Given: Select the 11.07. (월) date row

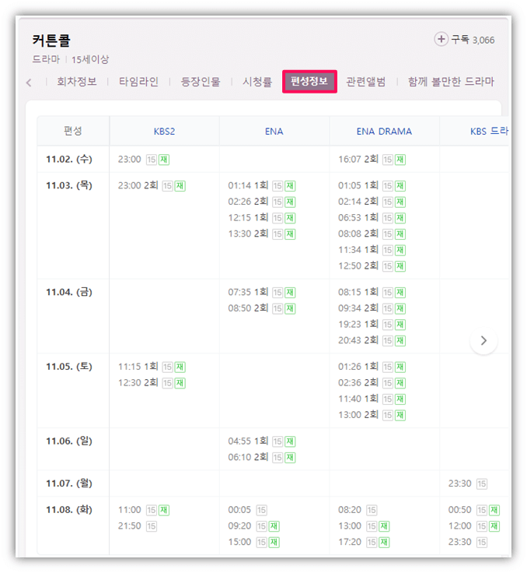Looking at the screenshot, I should click(69, 483).
